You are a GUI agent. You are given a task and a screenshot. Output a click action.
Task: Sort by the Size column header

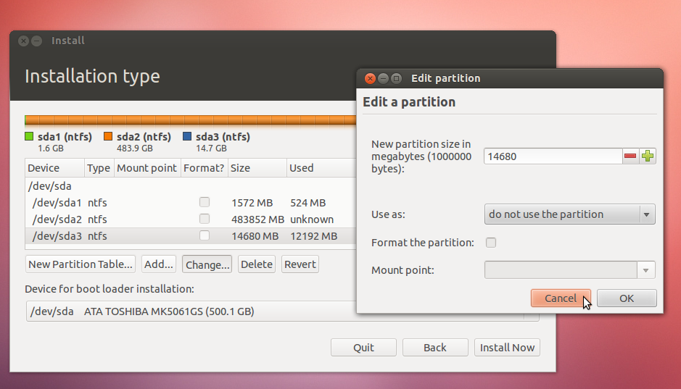[257, 168]
